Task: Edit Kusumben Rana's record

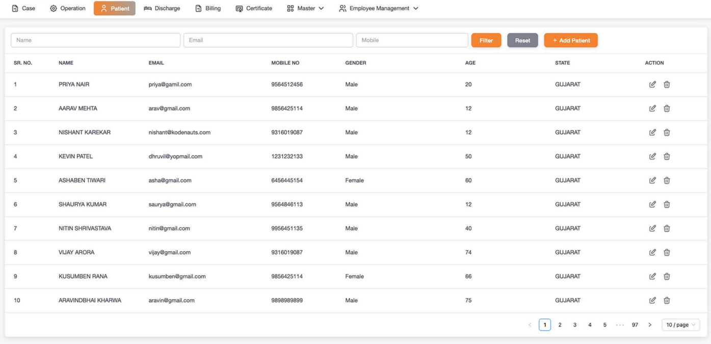Action: (652, 276)
